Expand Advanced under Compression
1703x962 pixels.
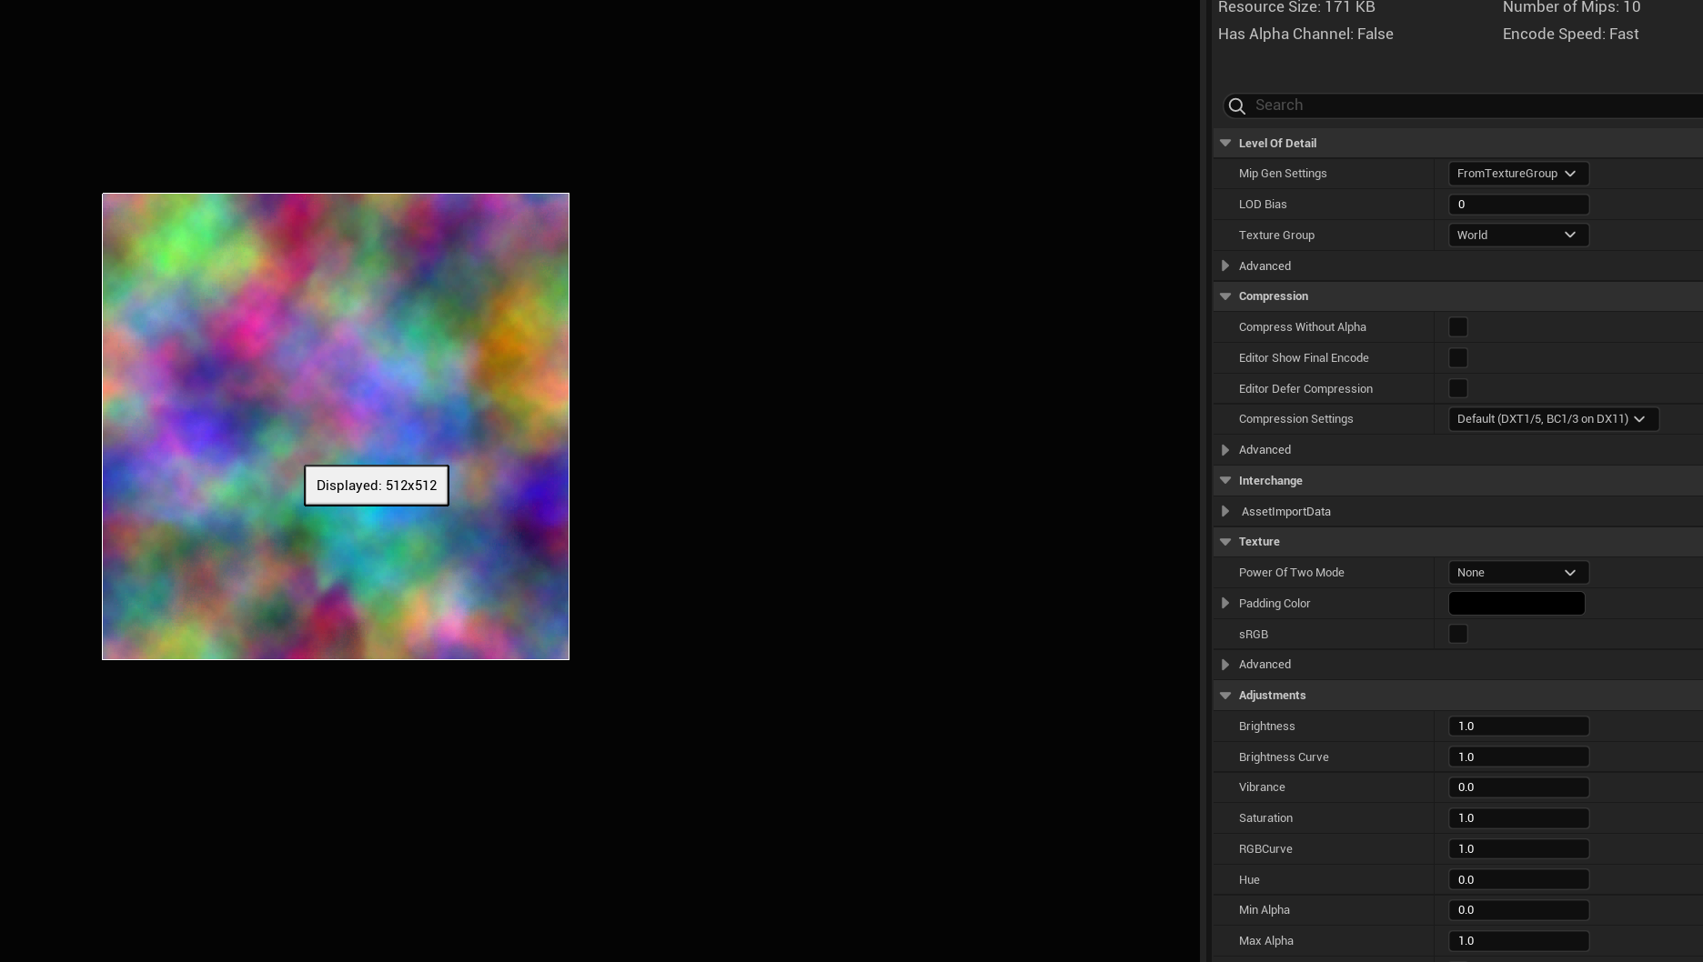(1225, 450)
